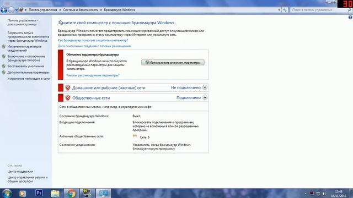This screenshot has width=353, height=198.
Task: Open the address bar history dropdown
Action: [279, 10]
